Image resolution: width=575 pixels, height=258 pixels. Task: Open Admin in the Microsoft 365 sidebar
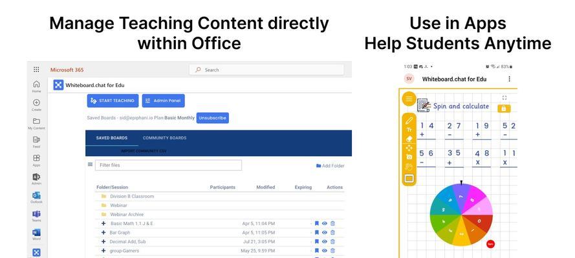(36, 179)
